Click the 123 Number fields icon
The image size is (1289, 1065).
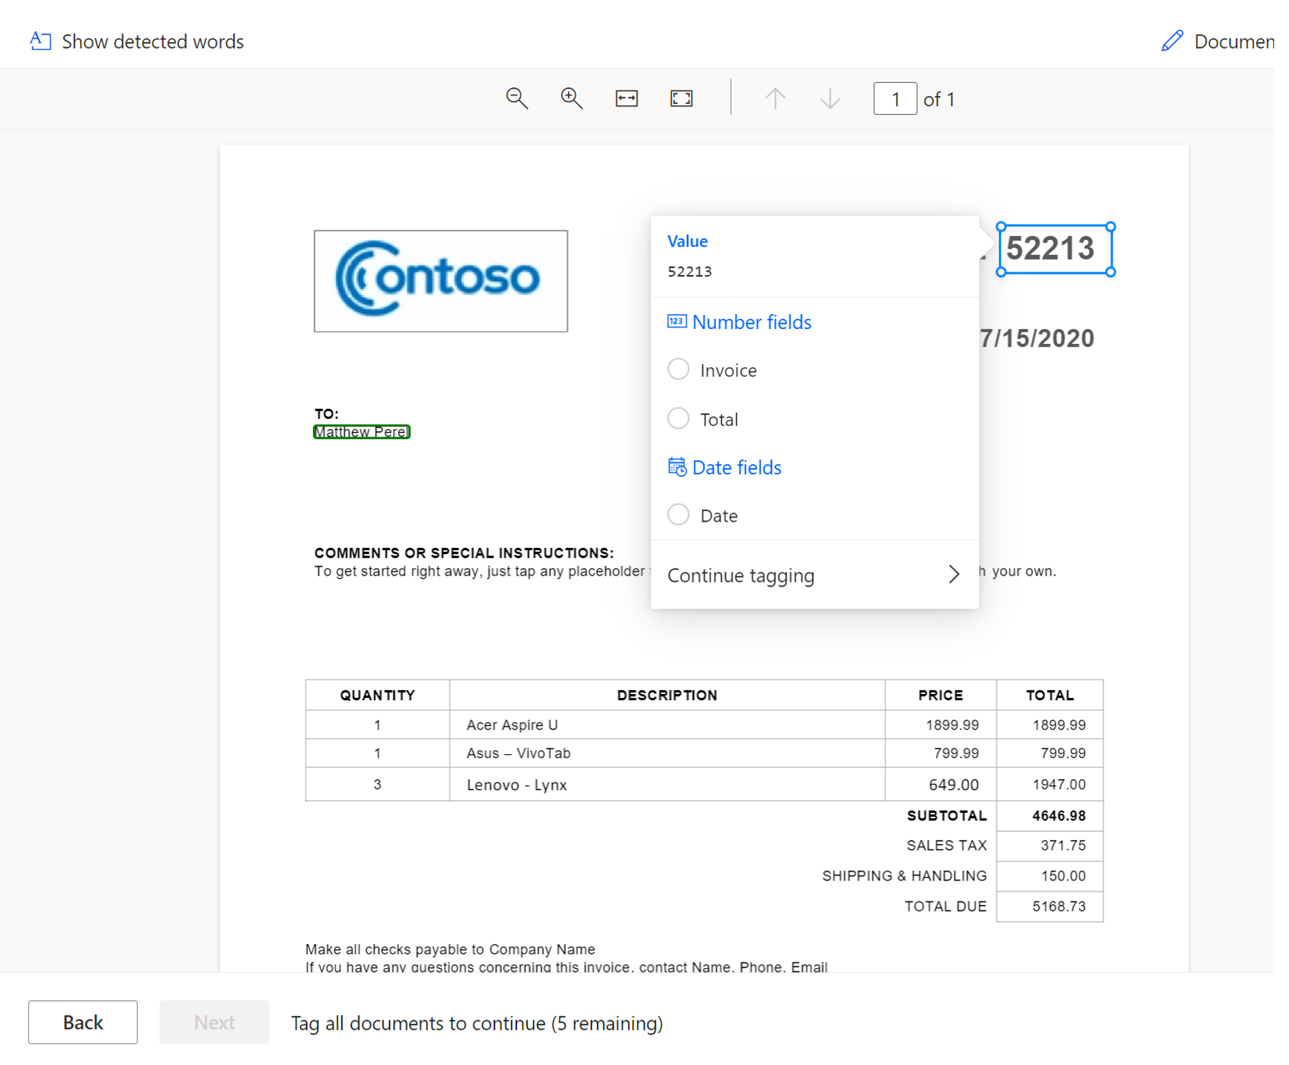tap(677, 322)
